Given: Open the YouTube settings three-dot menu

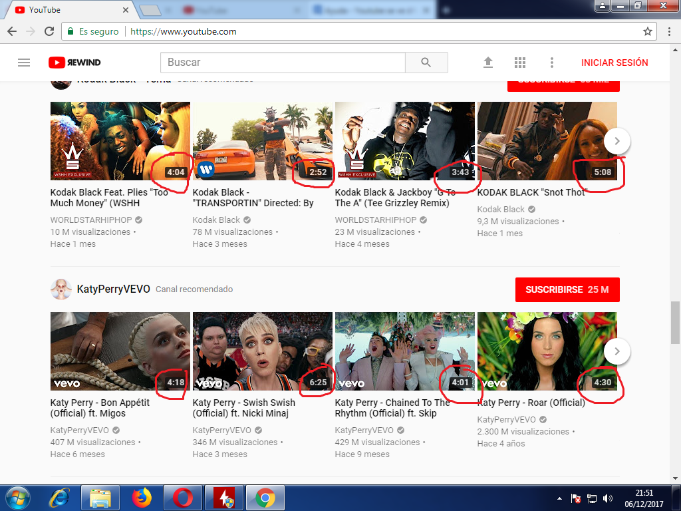Looking at the screenshot, I should (x=551, y=63).
